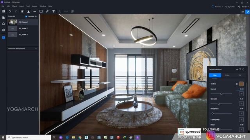The image size is (250, 140).
Task: Open the sun lighting settings icon
Action: click(x=22, y=11)
